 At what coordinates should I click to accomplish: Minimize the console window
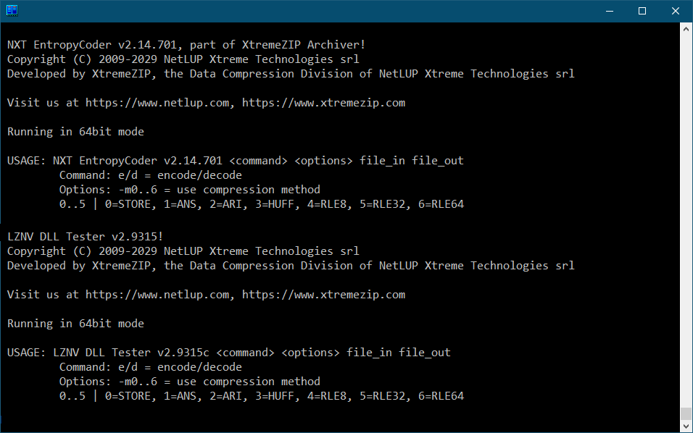(x=610, y=11)
